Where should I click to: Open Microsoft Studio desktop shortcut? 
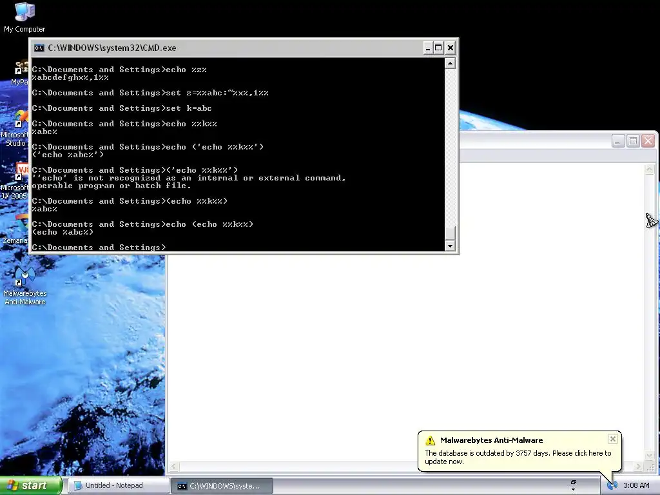click(x=14, y=129)
